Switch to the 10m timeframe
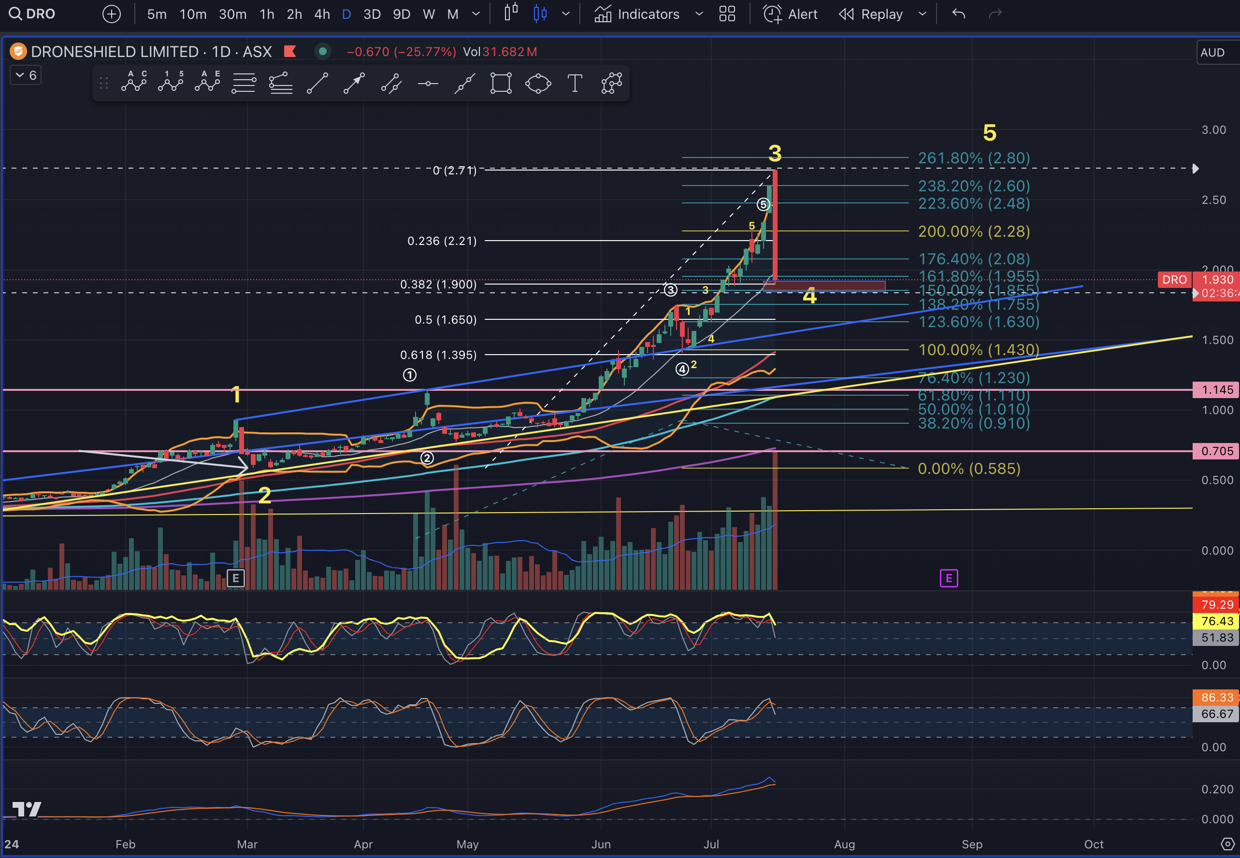The width and height of the screenshot is (1240, 858). click(x=193, y=14)
